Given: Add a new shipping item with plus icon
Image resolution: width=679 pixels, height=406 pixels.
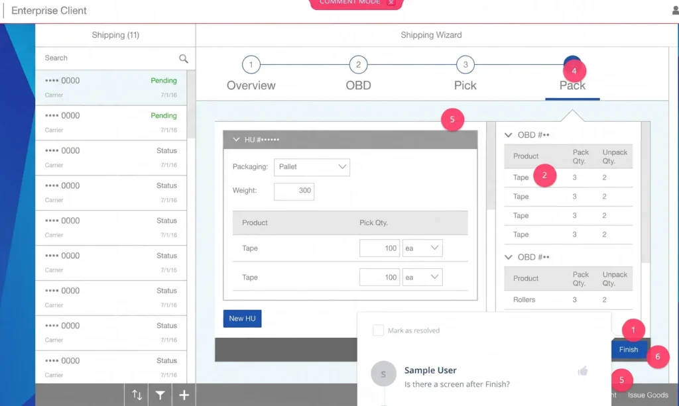Looking at the screenshot, I should point(184,395).
